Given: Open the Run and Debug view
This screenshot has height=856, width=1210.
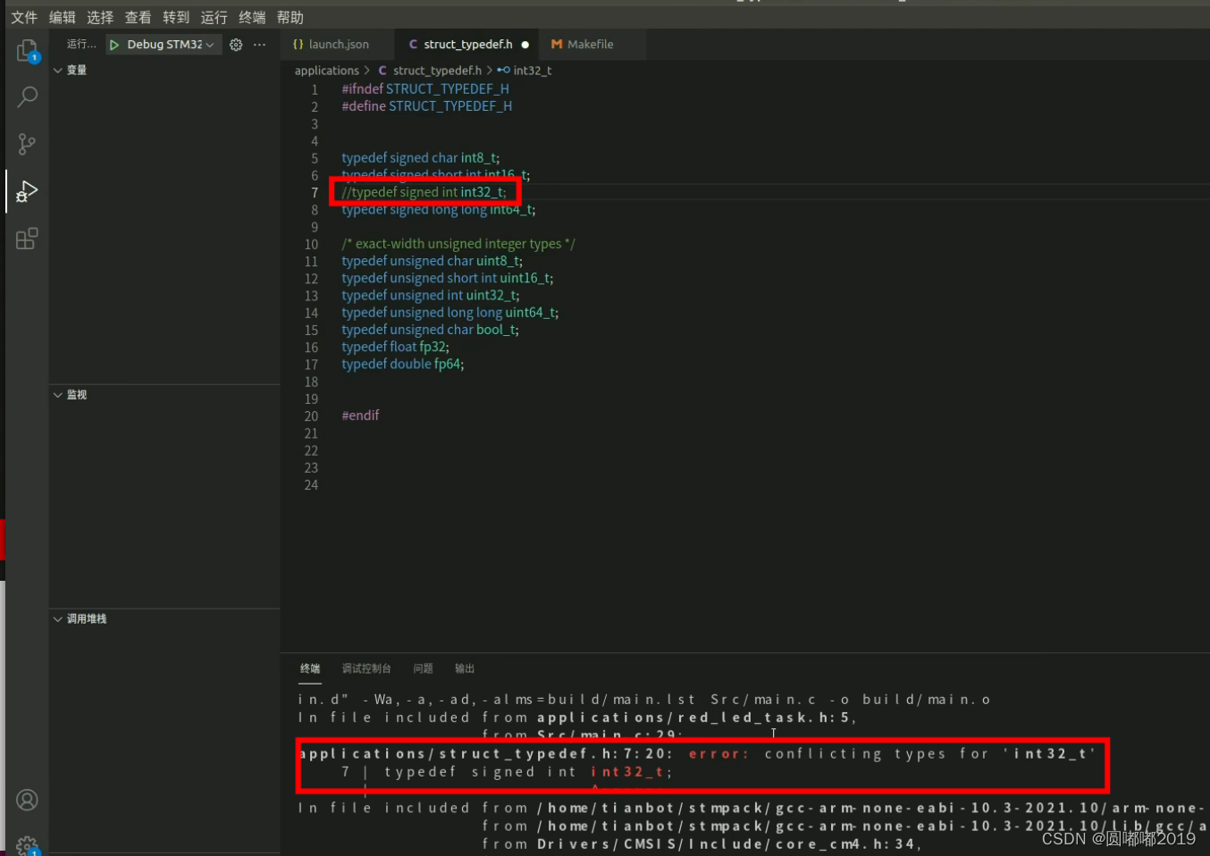Looking at the screenshot, I should pyautogui.click(x=27, y=191).
